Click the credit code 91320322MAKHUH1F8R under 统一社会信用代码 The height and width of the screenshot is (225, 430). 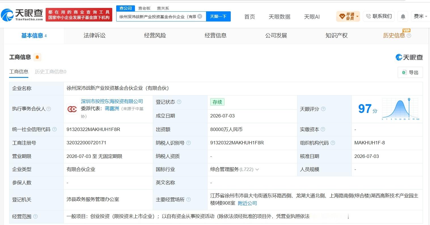coord(93,129)
